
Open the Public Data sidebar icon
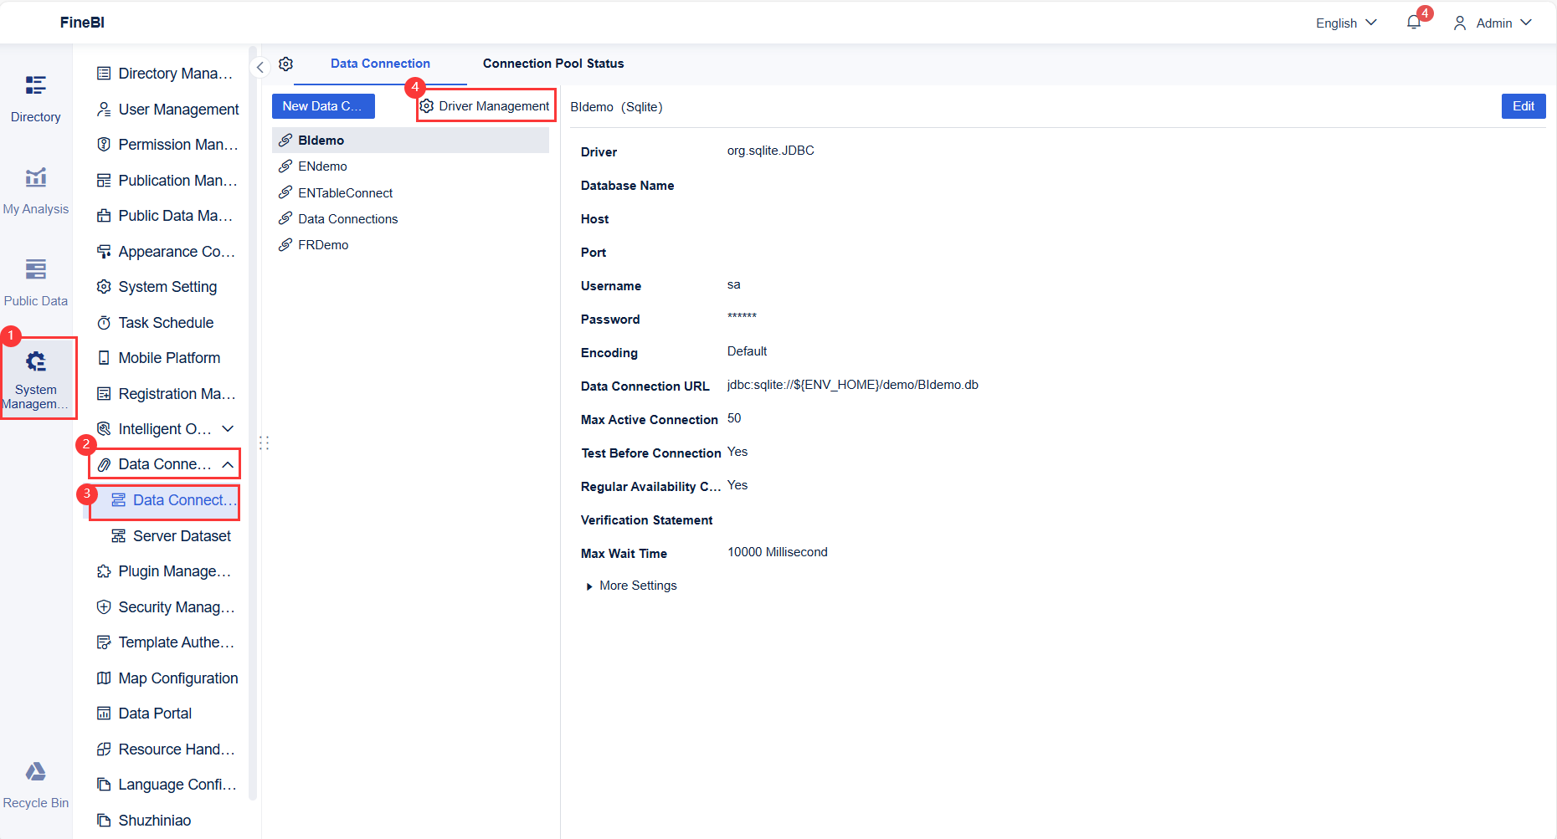click(35, 282)
